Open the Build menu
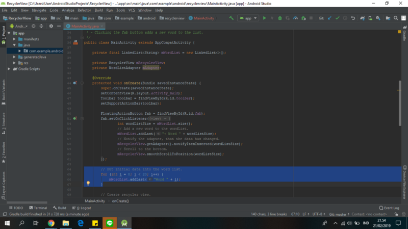Screen dimensions: 408x229 [98, 10]
